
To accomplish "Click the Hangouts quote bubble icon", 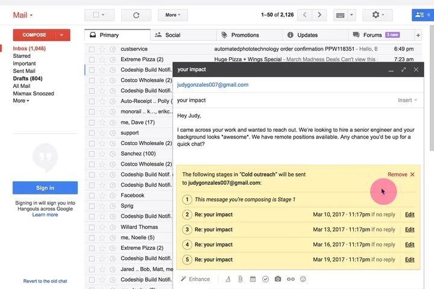I will pyautogui.click(x=45, y=157).
